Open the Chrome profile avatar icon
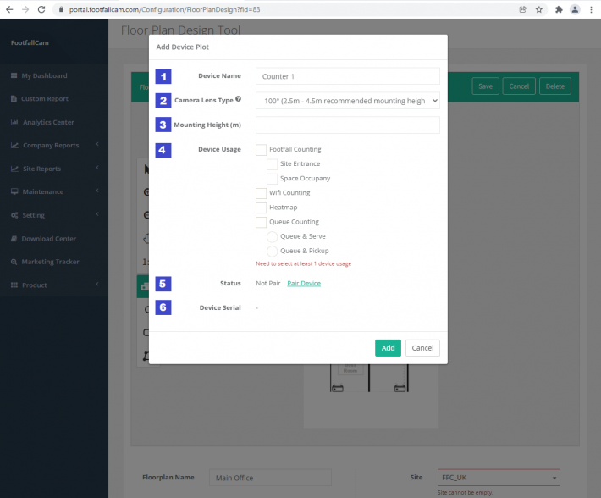601x498 pixels. point(575,9)
